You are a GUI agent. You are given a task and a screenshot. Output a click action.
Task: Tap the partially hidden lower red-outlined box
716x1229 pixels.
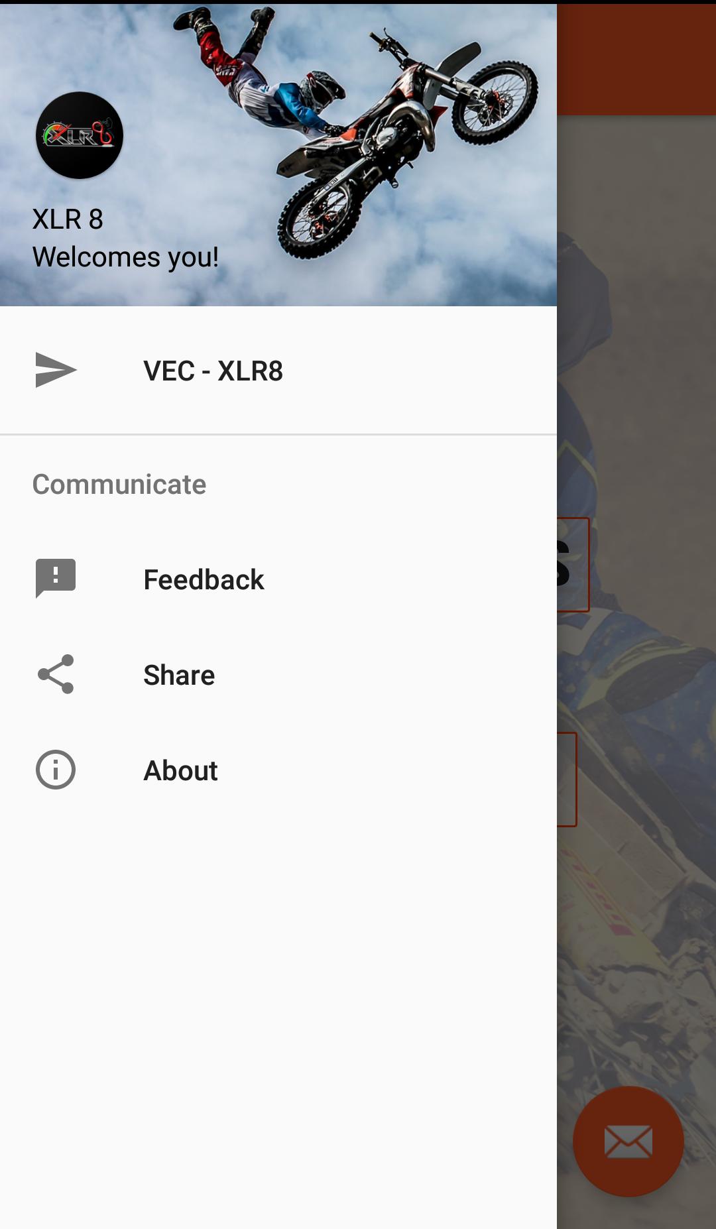[x=567, y=780]
